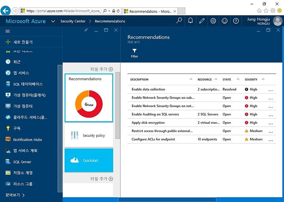Click bottom 타일 추가 add tile button
The height and width of the screenshot is (202, 284).
click(x=102, y=179)
